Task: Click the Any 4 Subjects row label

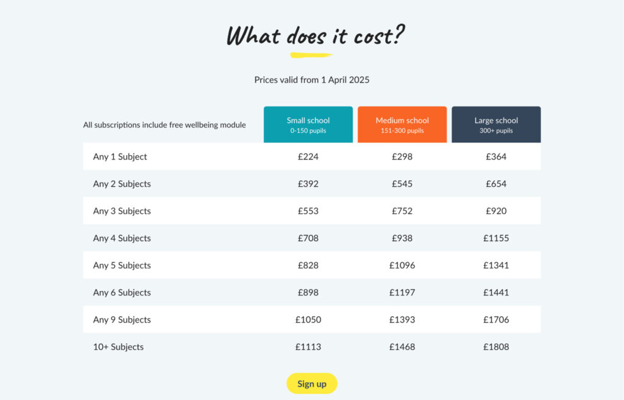Action: coord(122,238)
